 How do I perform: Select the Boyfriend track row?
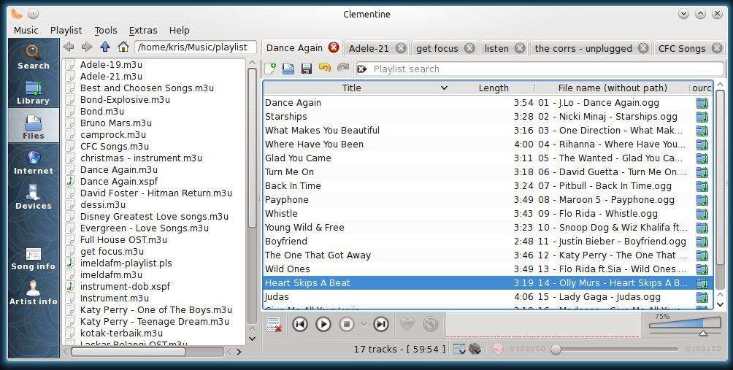point(488,241)
